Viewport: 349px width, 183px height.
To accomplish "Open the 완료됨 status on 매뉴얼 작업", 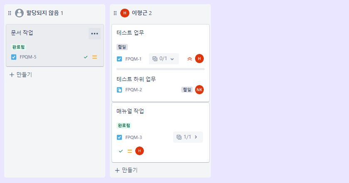I will [x=124, y=125].
